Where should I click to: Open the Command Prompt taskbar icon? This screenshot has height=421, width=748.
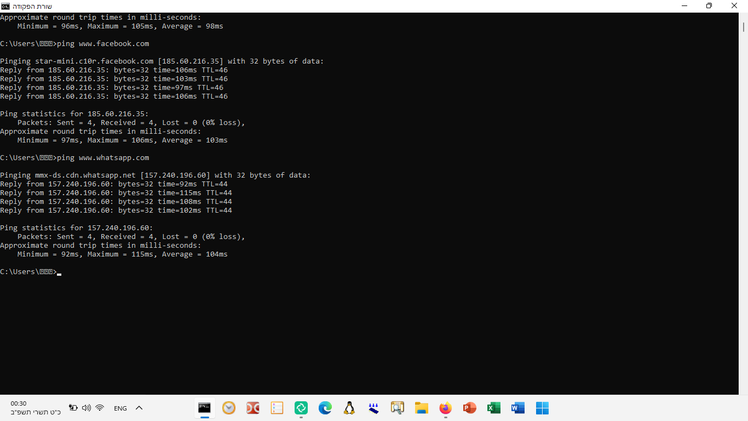pos(204,408)
